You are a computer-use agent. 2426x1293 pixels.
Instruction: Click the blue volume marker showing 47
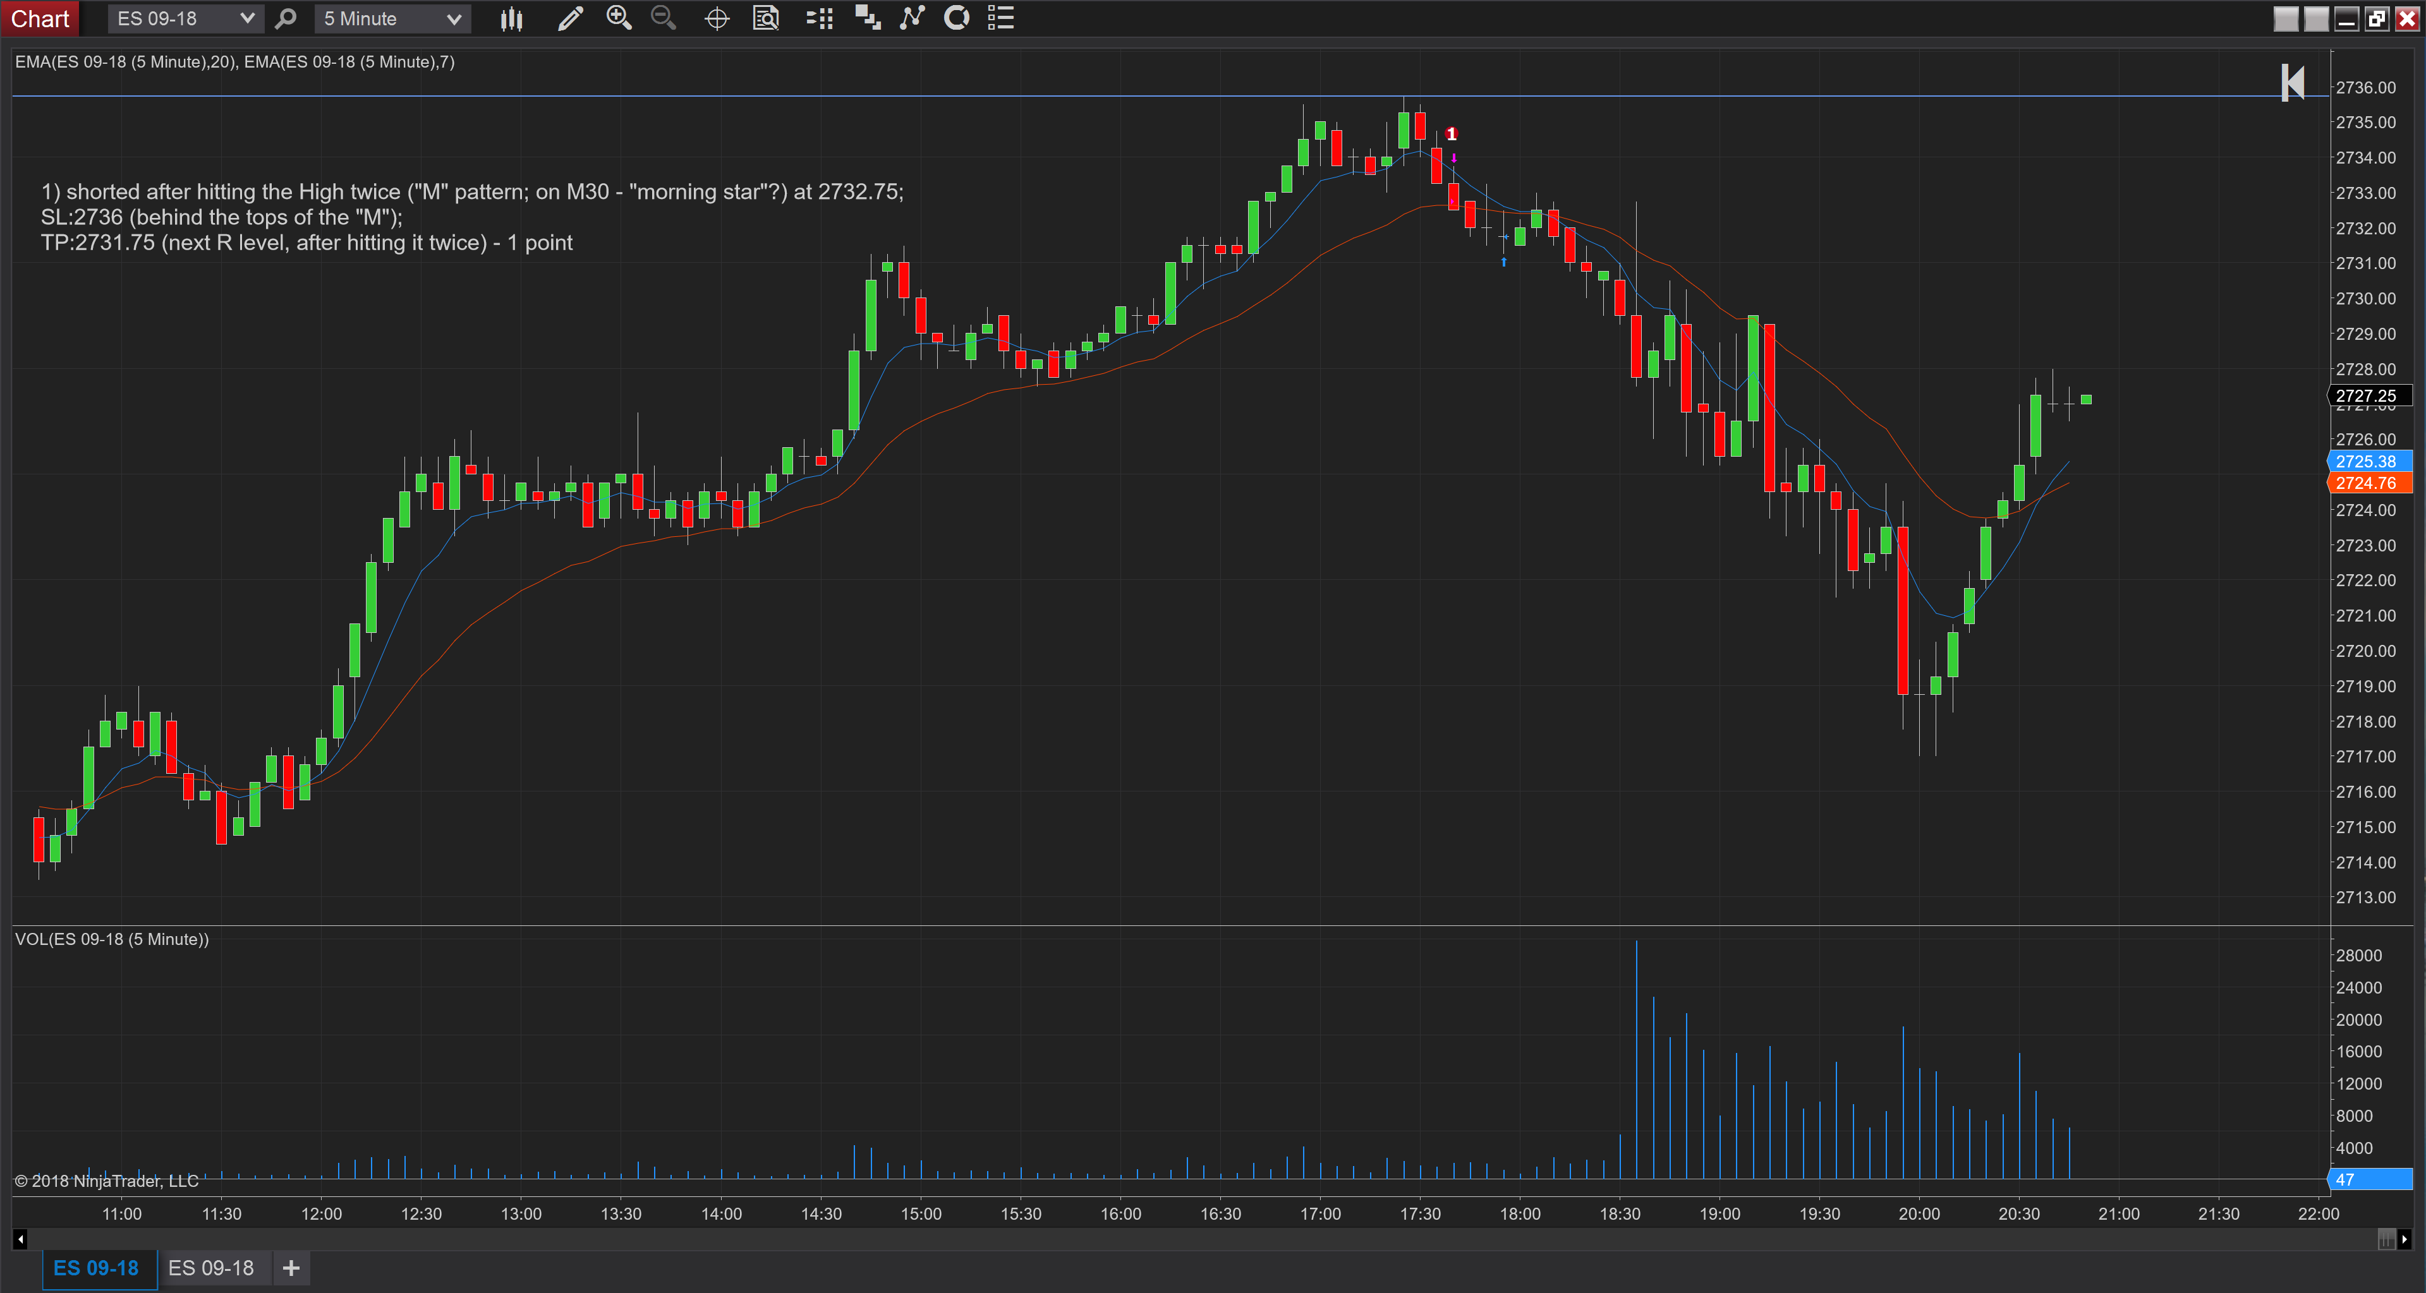2370,1179
